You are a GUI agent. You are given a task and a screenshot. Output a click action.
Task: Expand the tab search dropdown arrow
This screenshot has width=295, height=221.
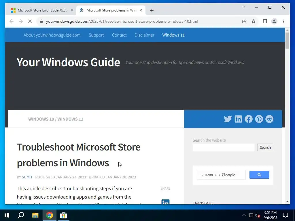click(x=243, y=7)
